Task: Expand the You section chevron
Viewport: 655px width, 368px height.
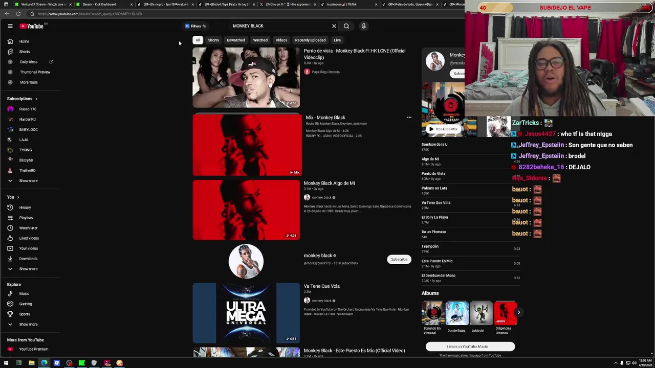Action: pyautogui.click(x=18, y=197)
